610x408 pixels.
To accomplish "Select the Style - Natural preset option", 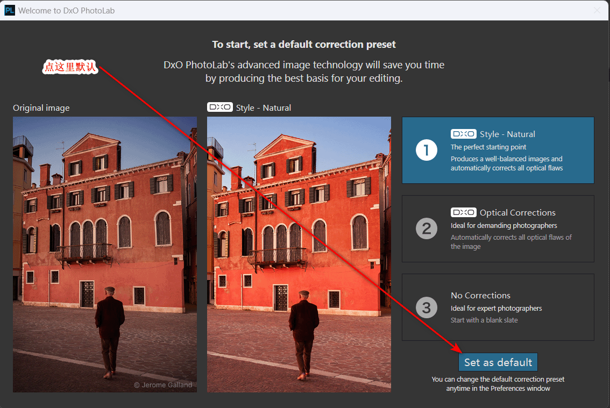I will (x=498, y=150).
